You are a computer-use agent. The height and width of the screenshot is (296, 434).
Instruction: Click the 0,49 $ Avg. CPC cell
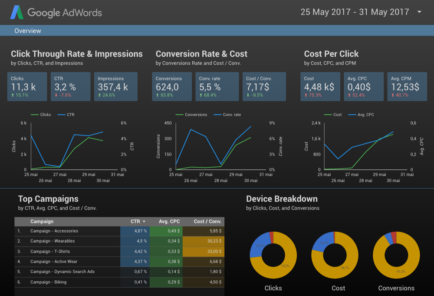click(166, 231)
